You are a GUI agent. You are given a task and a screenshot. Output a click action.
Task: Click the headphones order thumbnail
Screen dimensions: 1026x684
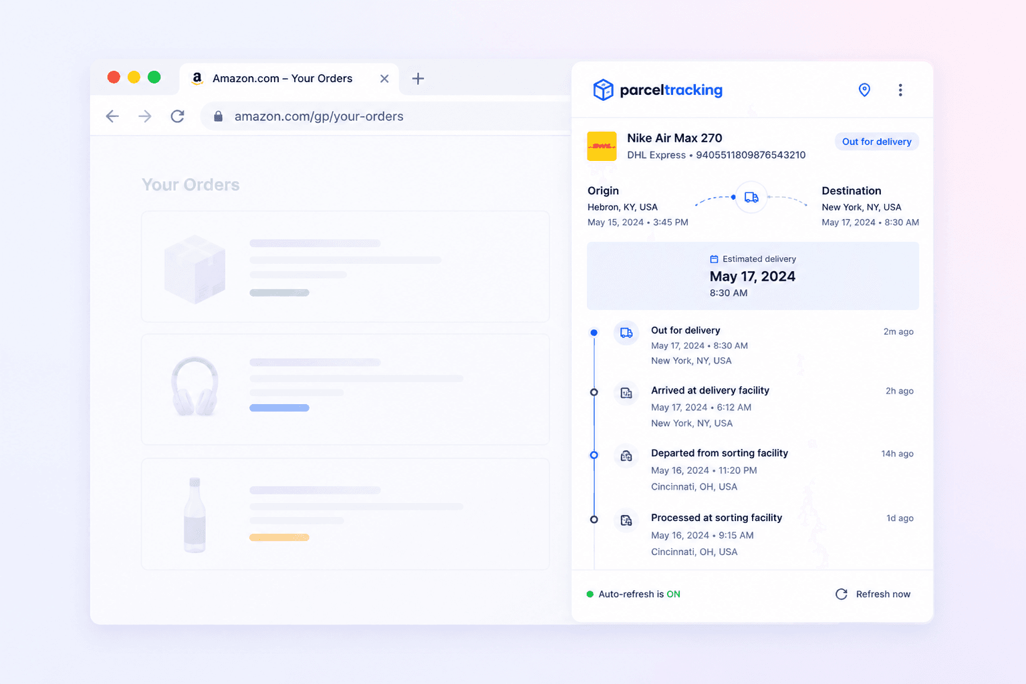coord(195,387)
